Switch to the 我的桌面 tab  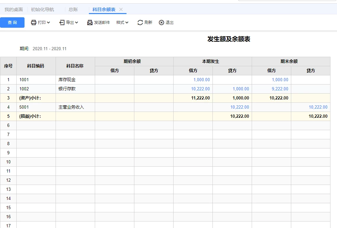14,9
